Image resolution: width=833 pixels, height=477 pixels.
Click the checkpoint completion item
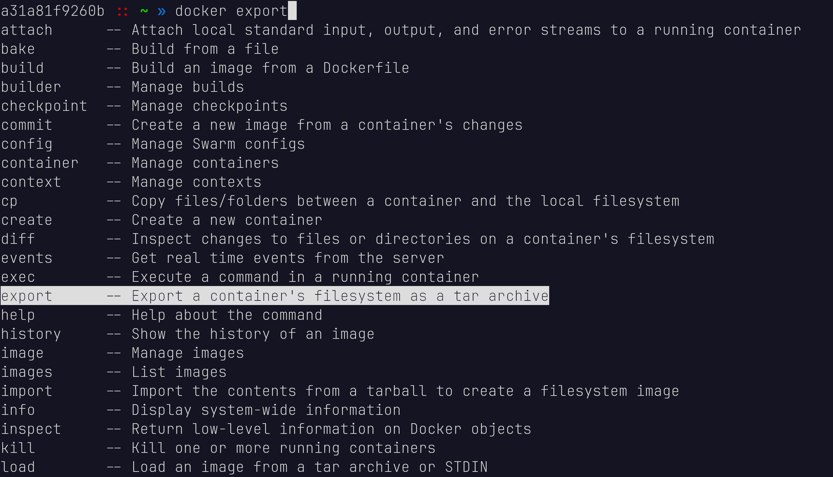44,106
